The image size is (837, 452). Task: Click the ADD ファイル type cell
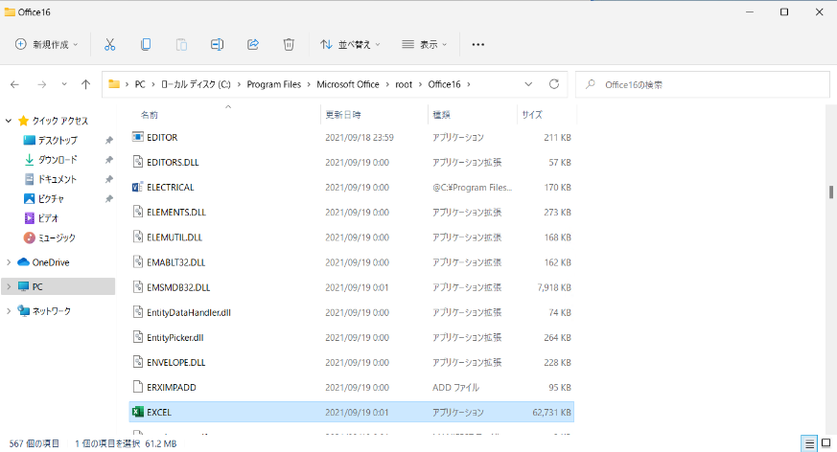455,387
